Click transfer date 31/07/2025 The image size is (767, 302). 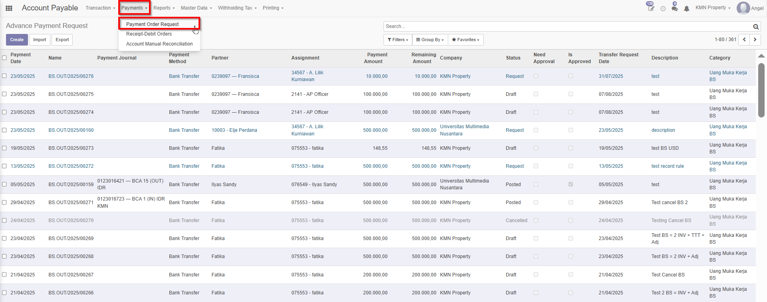[x=611, y=76]
